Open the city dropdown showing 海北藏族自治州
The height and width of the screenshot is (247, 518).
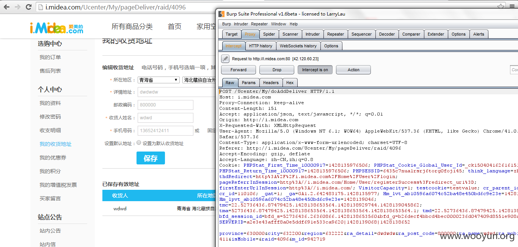[199, 80]
